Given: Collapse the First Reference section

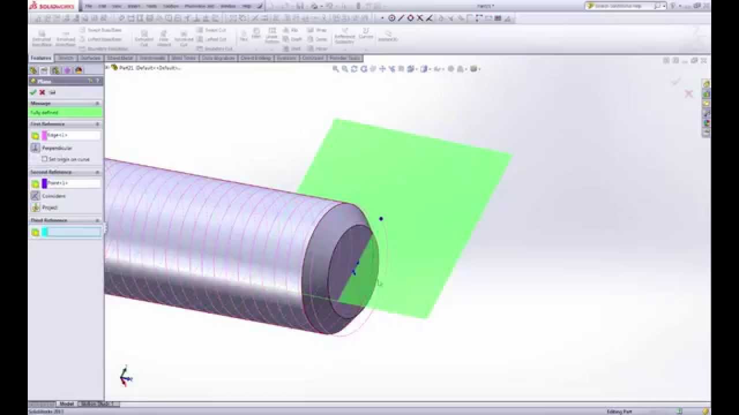Looking at the screenshot, I should click(x=97, y=124).
